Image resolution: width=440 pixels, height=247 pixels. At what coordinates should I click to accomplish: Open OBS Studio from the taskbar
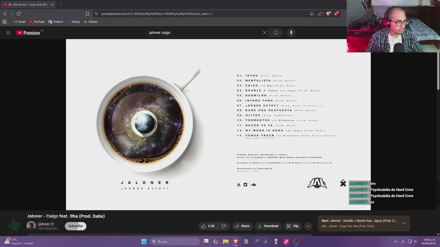tap(296, 242)
